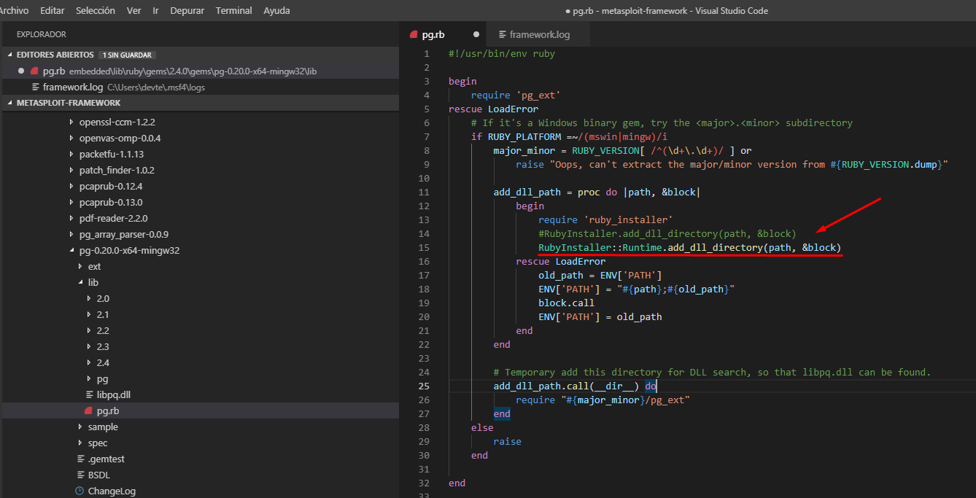Click the unsaved-changes dot on the pg.rb tab

coord(476,34)
